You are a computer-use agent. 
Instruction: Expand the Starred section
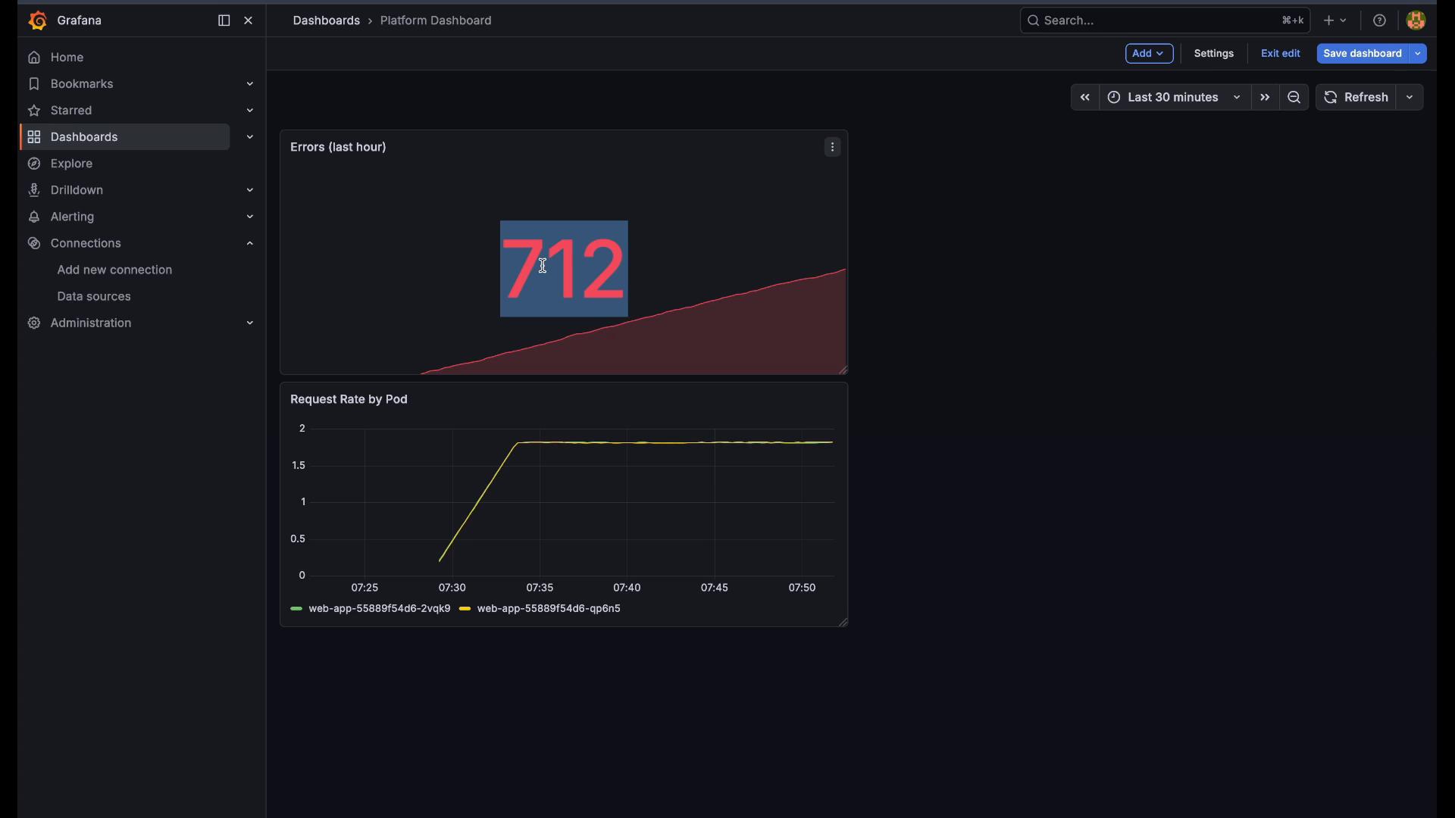(249, 111)
